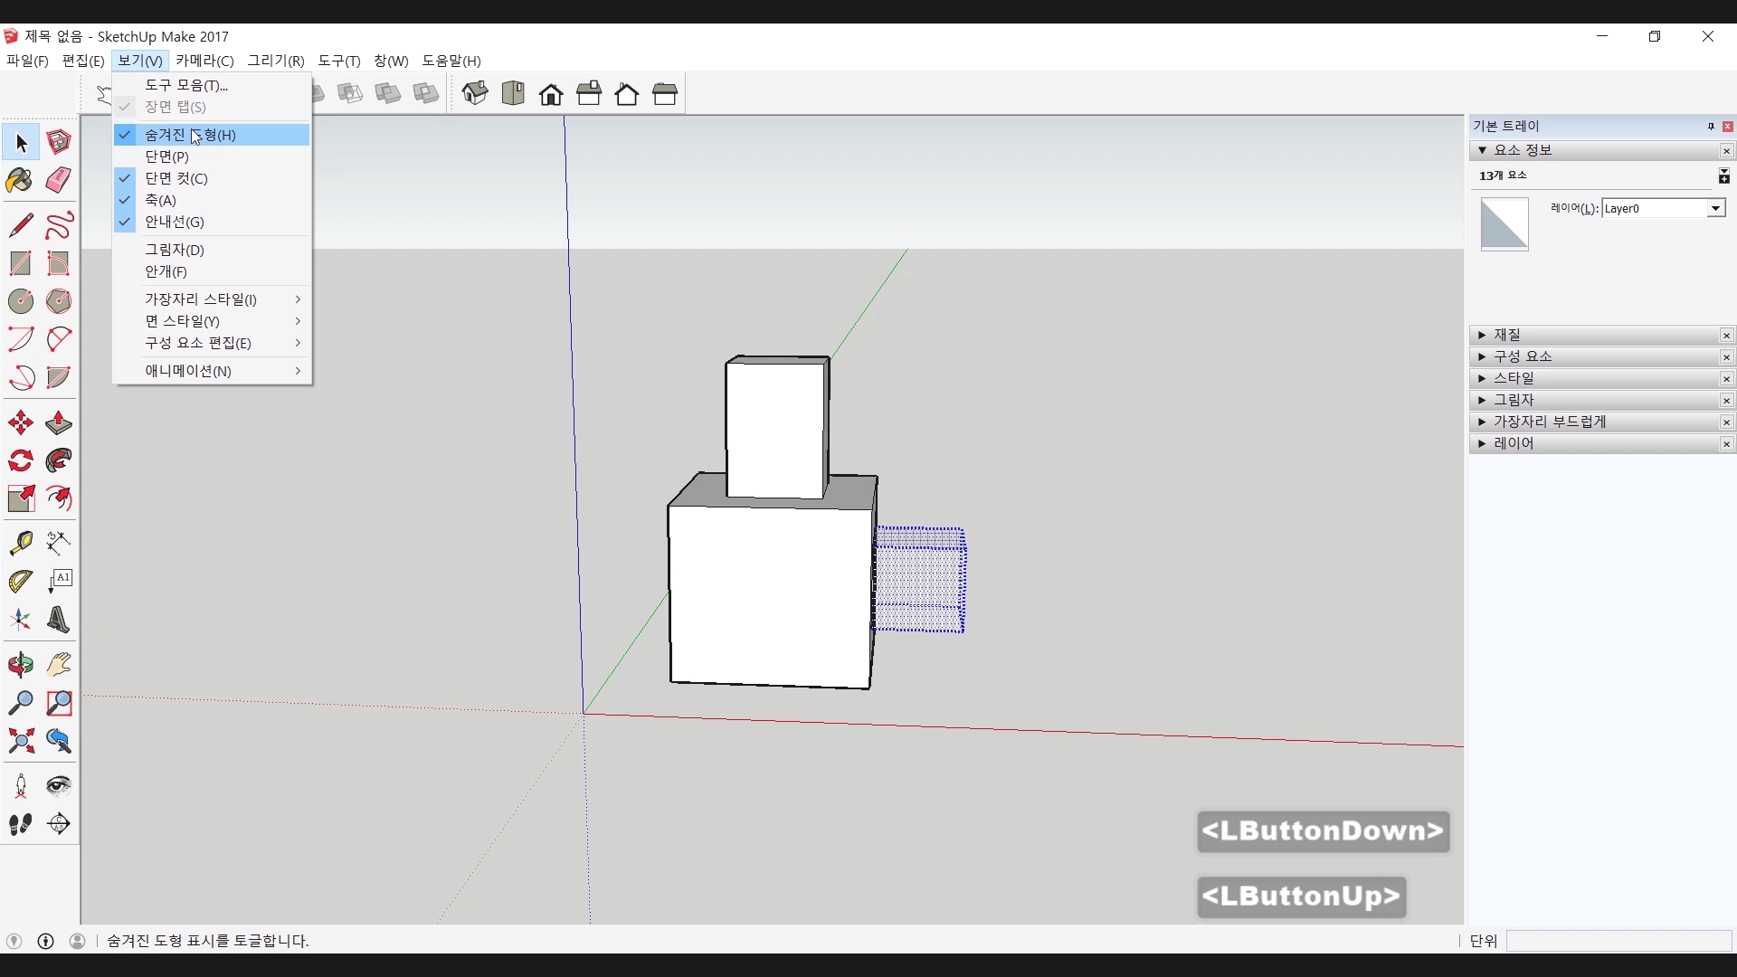
Task: Click 도구 모음(T)... toolbars entry
Action: 186,85
